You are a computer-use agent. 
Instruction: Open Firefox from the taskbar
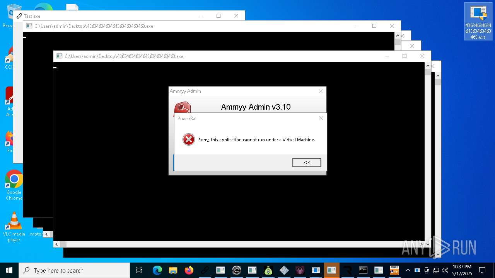coord(189,270)
